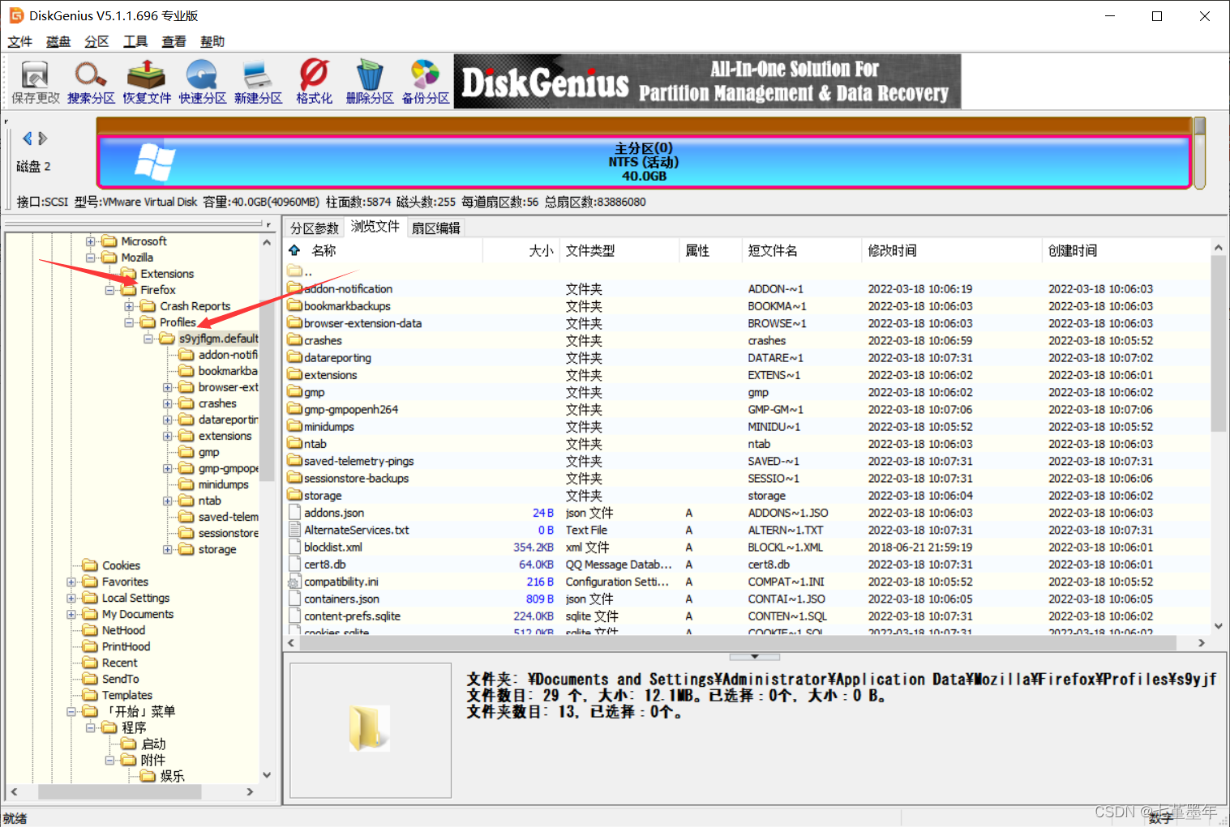The image size is (1230, 827).
Task: Click the up-directory arrow beside 名称 header
Action: pyautogui.click(x=294, y=250)
